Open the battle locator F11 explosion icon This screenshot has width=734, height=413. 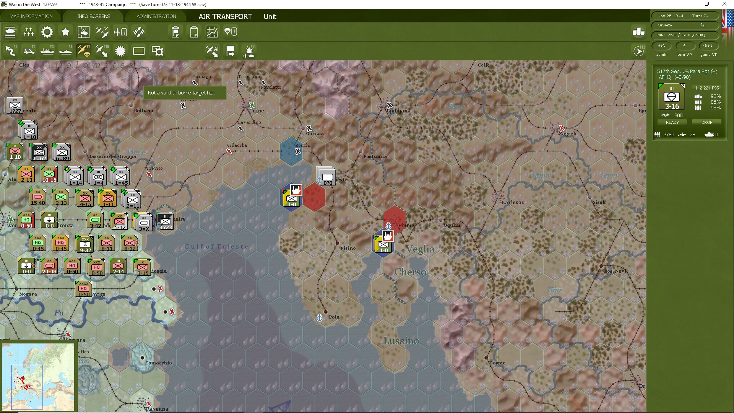pos(249,51)
